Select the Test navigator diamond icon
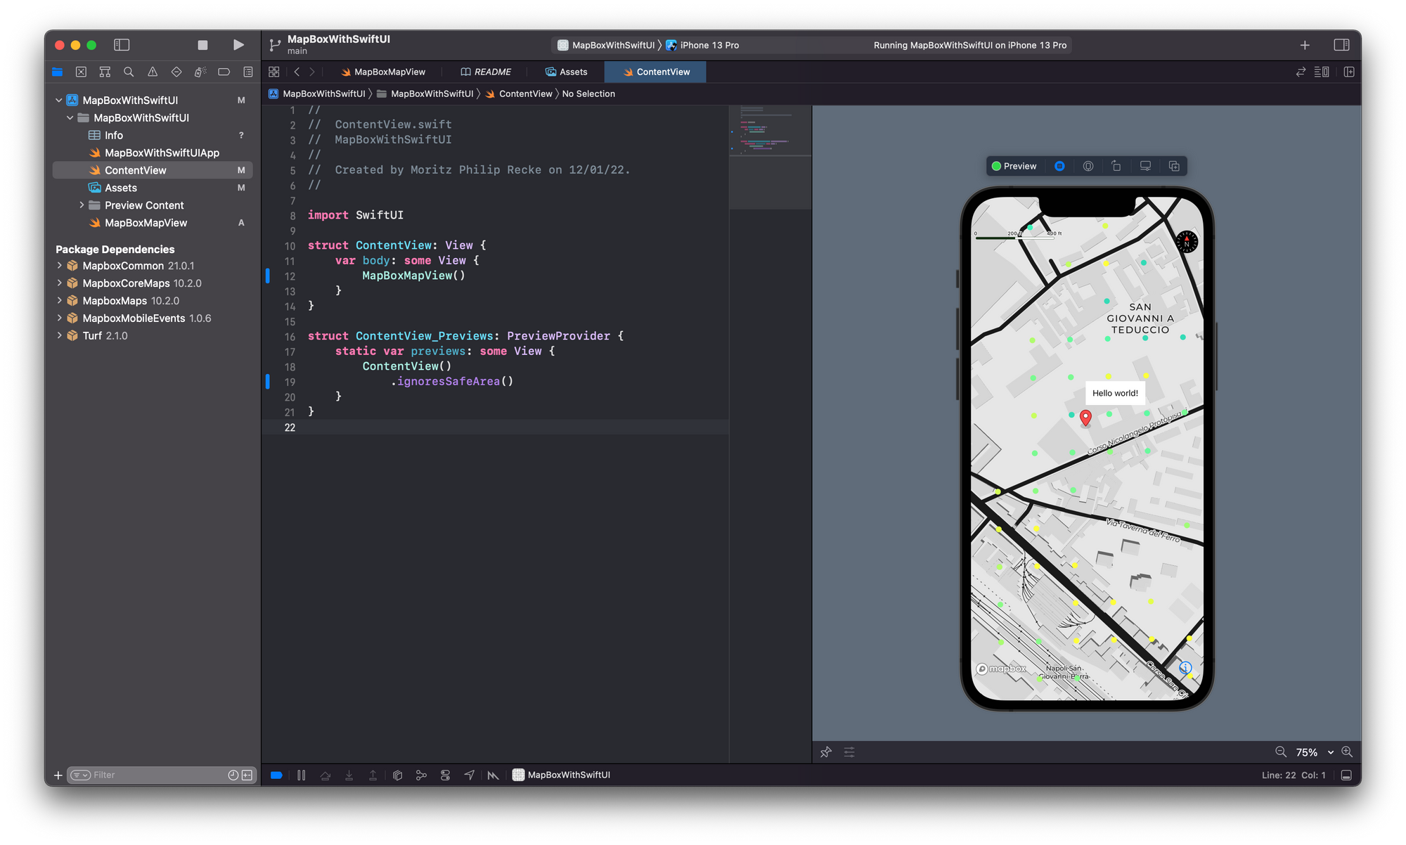Image resolution: width=1406 pixels, height=845 pixels. coord(176,72)
